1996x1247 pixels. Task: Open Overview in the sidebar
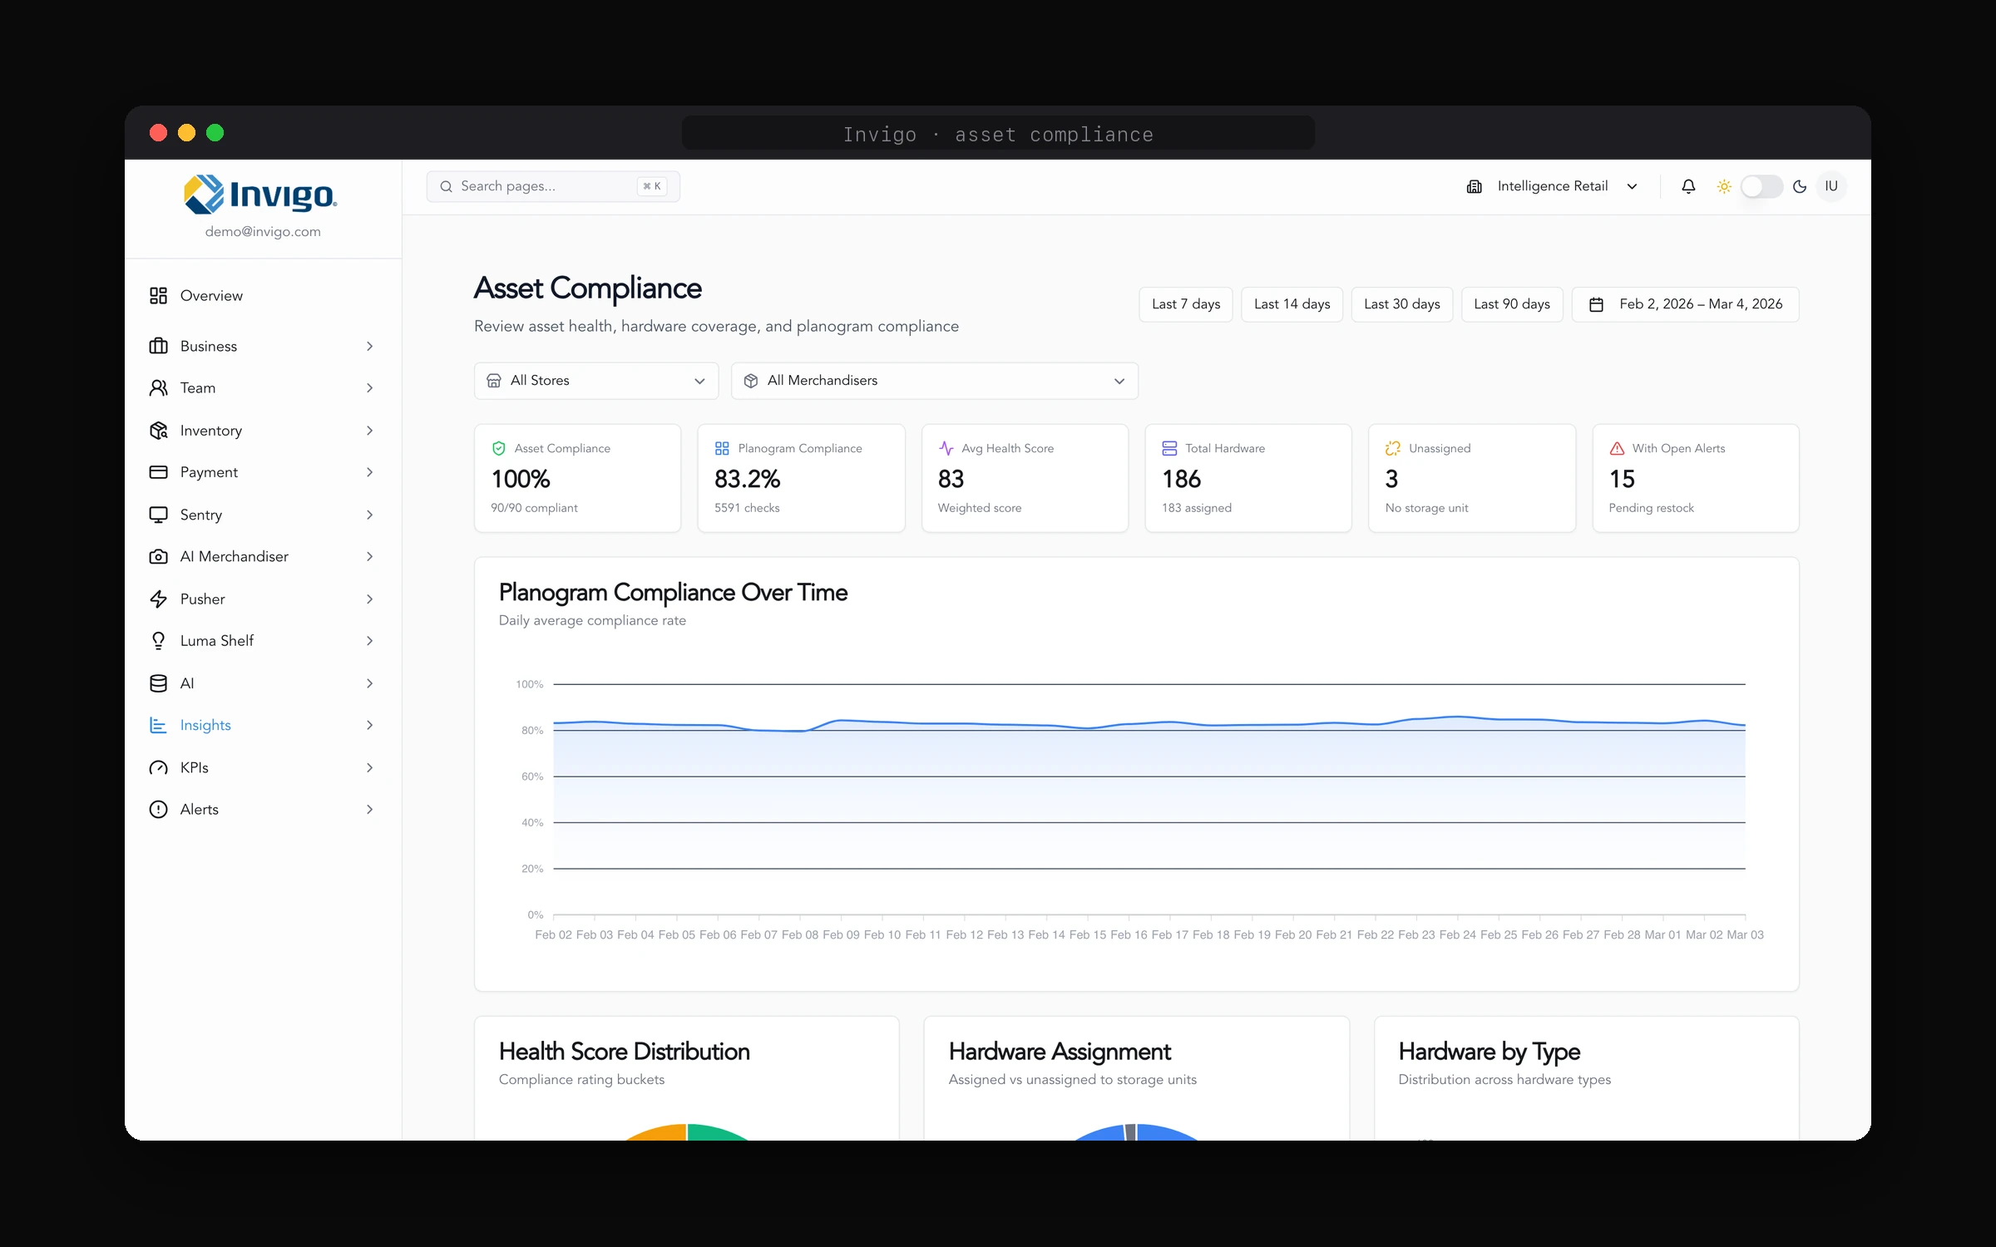click(263, 296)
